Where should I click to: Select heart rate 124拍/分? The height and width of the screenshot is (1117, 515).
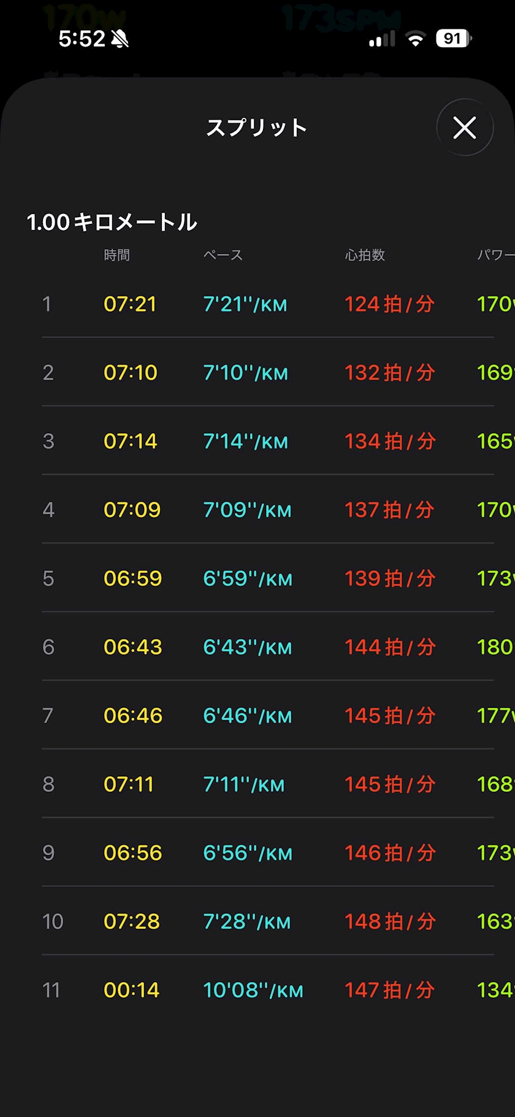click(389, 304)
